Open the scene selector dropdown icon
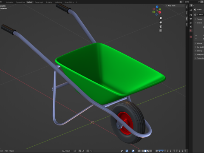The image size is (204, 153). click(x=182, y=2)
